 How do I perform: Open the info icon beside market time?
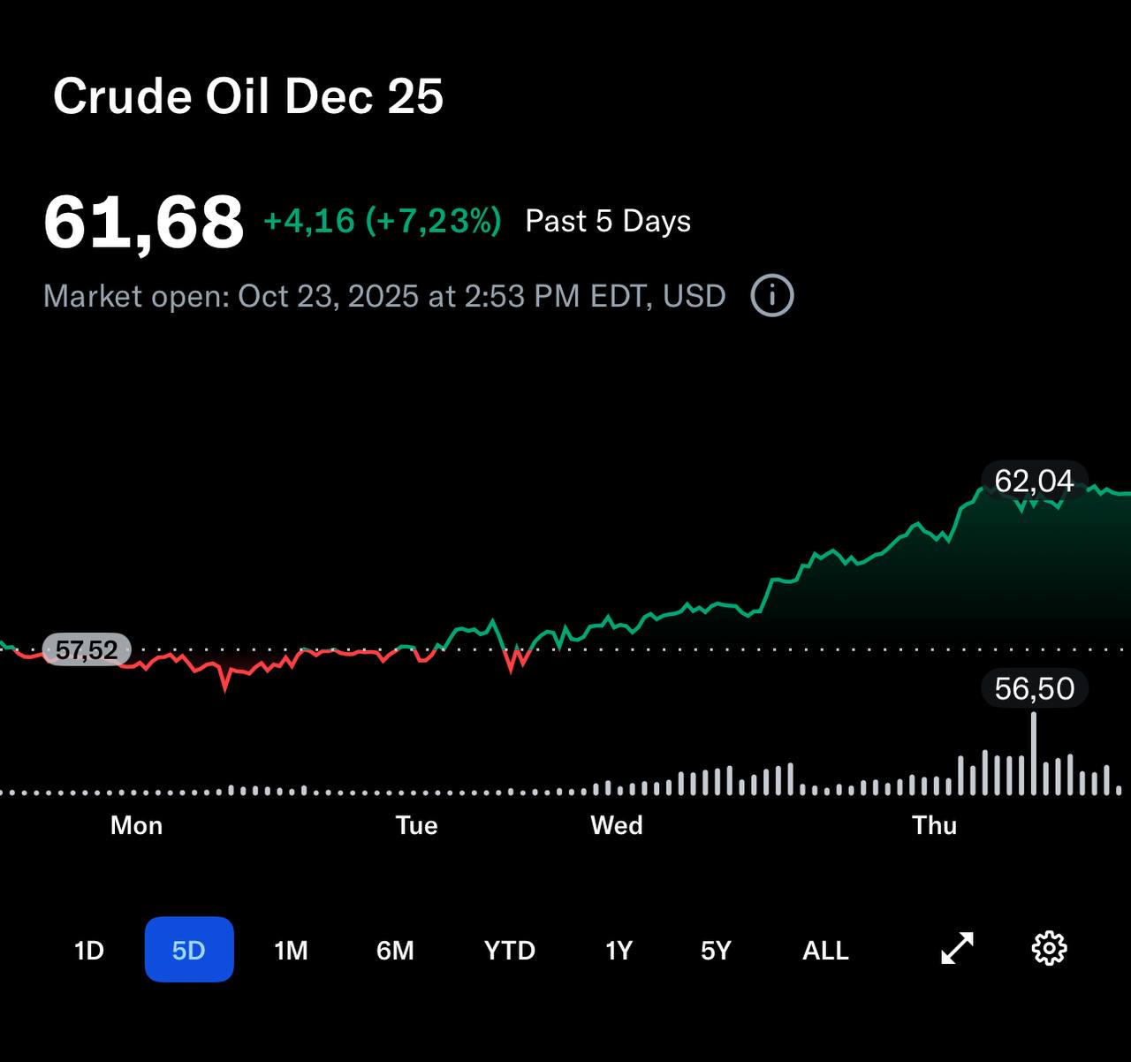click(771, 295)
